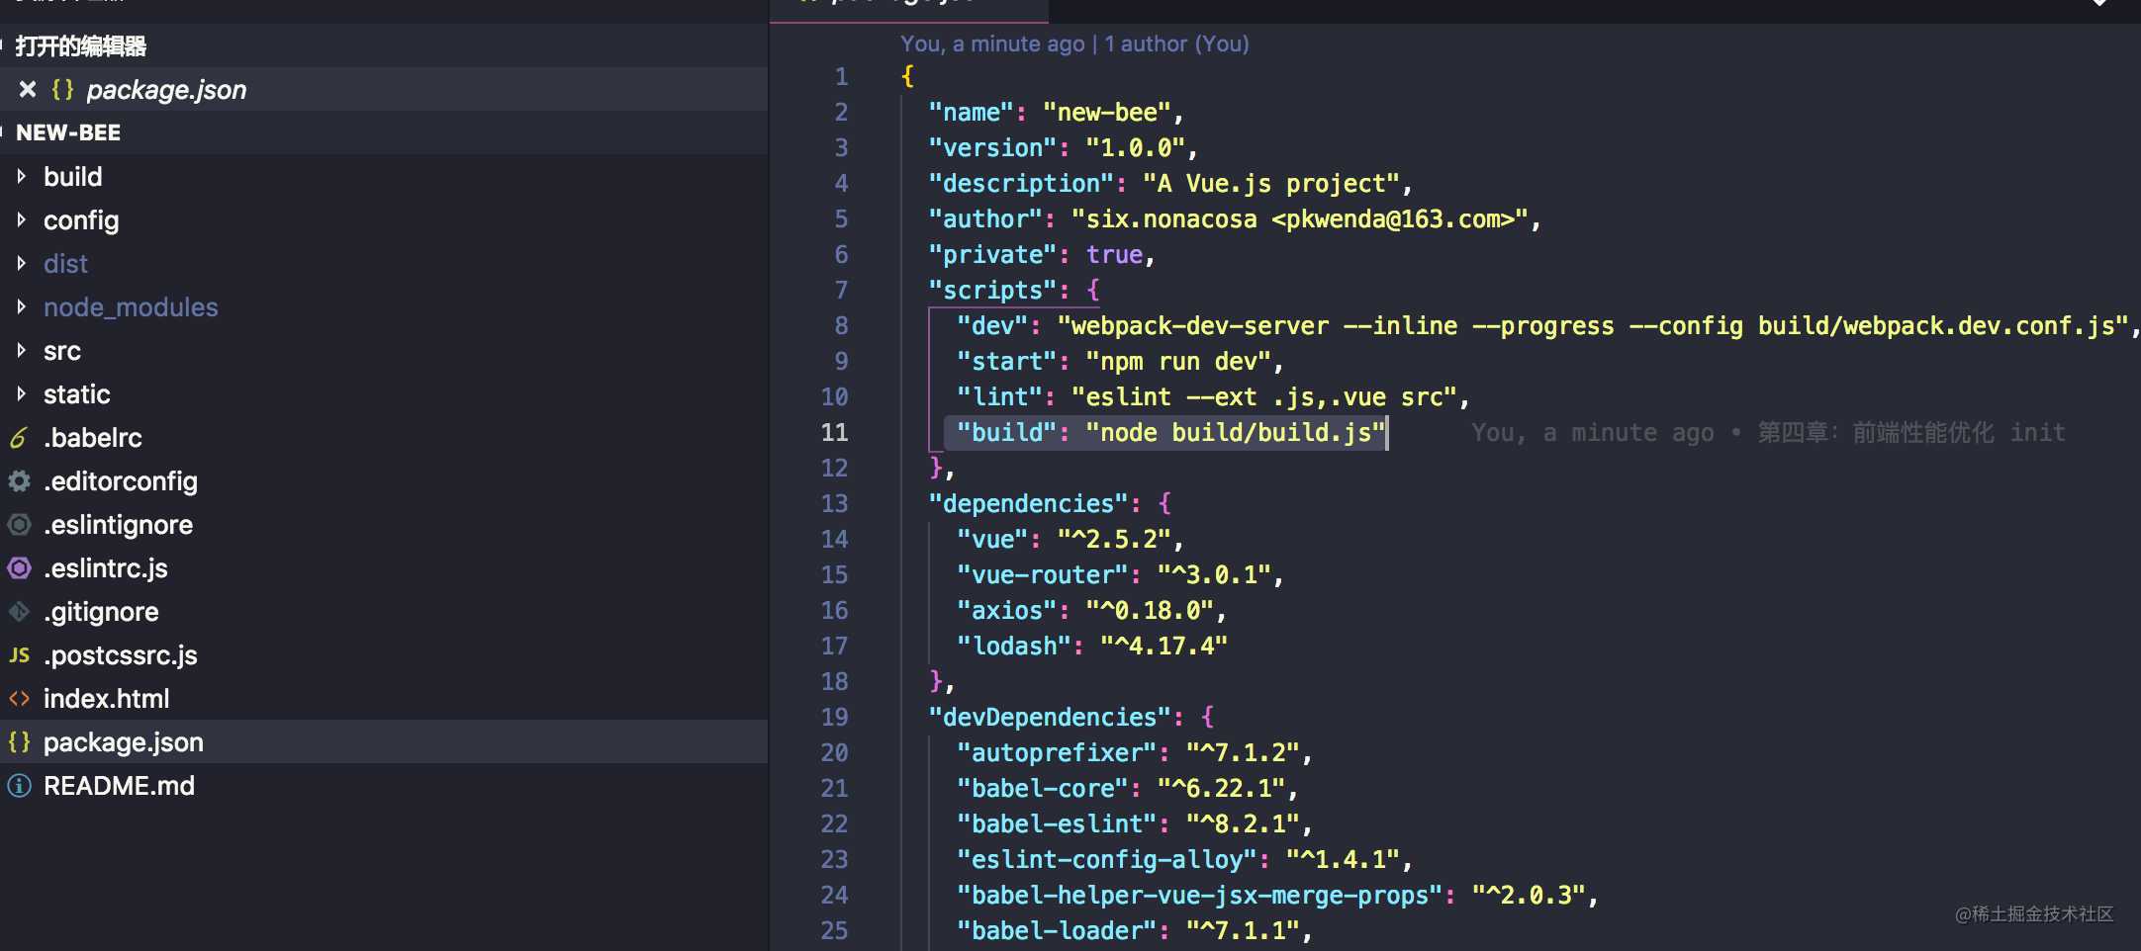Click line number 13 in the gutter
Viewport: 2141px width, 951px height.
(x=834, y=503)
